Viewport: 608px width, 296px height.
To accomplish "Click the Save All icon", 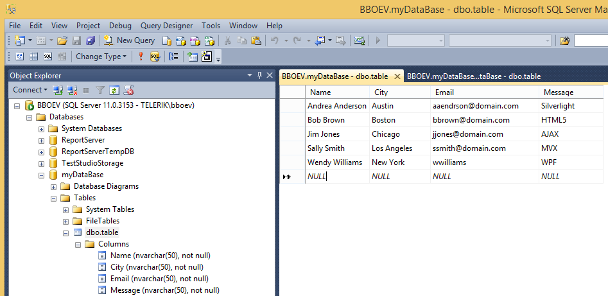I will point(91,40).
